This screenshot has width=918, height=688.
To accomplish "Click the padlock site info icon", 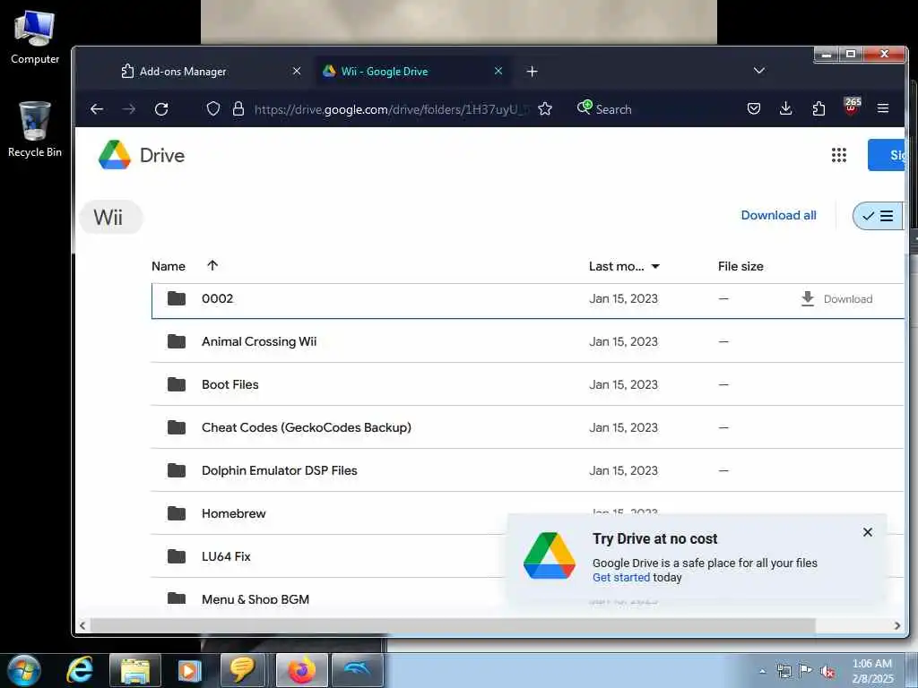I will tap(238, 108).
